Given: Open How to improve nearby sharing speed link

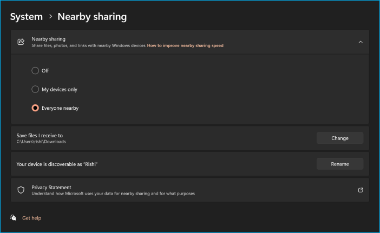Looking at the screenshot, I should pyautogui.click(x=185, y=46).
